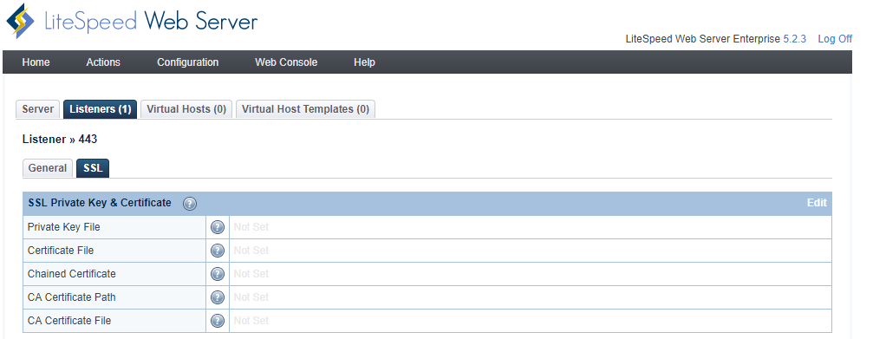Open the Home menu
The image size is (873, 339).
click(x=36, y=62)
